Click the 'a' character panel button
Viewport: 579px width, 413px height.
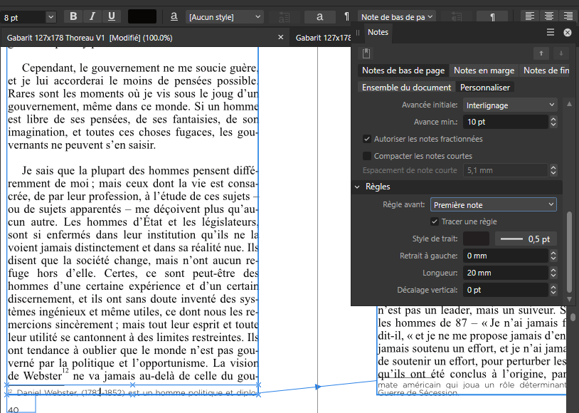[320, 17]
